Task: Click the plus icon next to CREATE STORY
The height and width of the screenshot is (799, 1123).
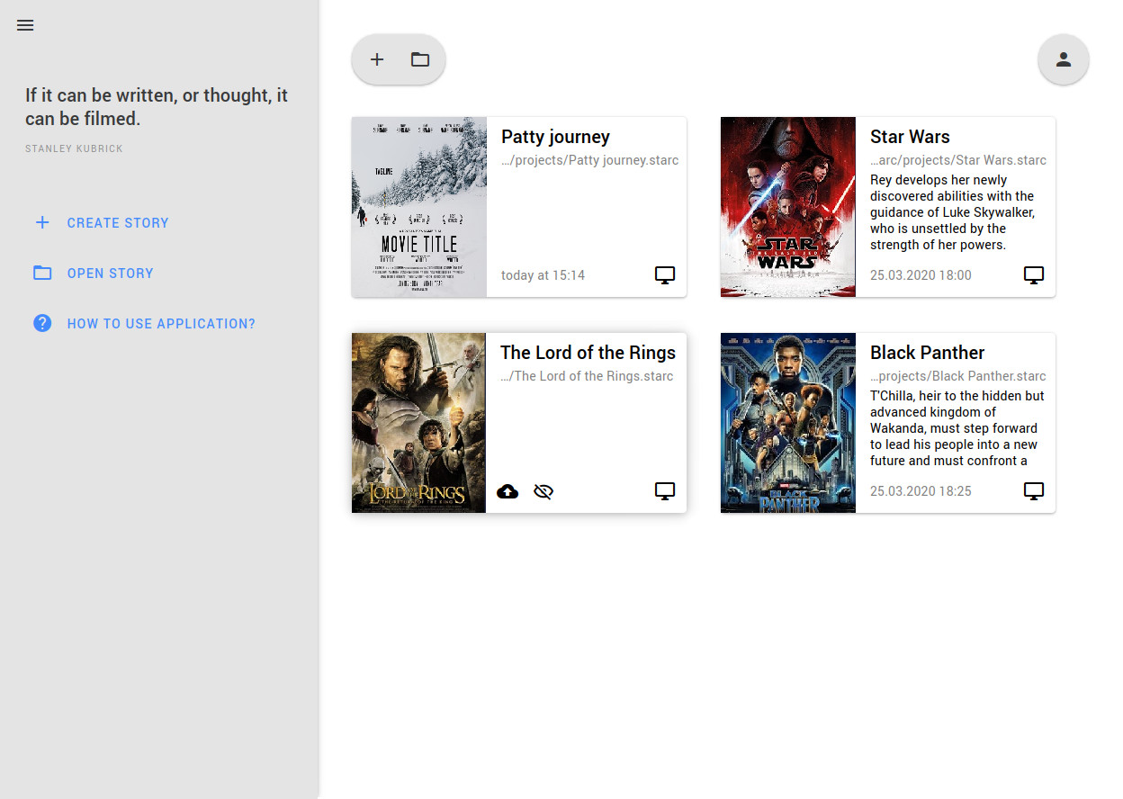Action: (x=42, y=222)
